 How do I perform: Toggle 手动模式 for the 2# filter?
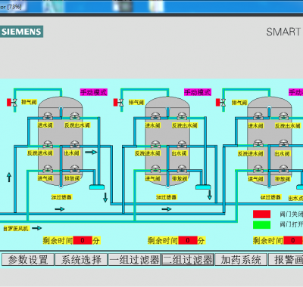point(94,92)
